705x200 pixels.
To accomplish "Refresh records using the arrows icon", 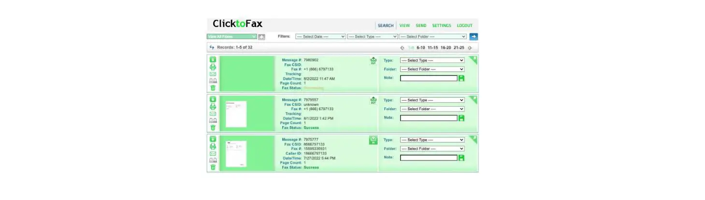I will point(212,47).
